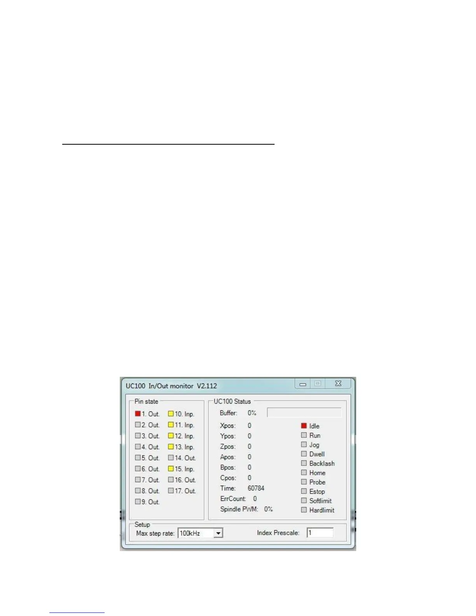Click the pin 5. Out. indicator
476x616 pixels.
click(138, 457)
